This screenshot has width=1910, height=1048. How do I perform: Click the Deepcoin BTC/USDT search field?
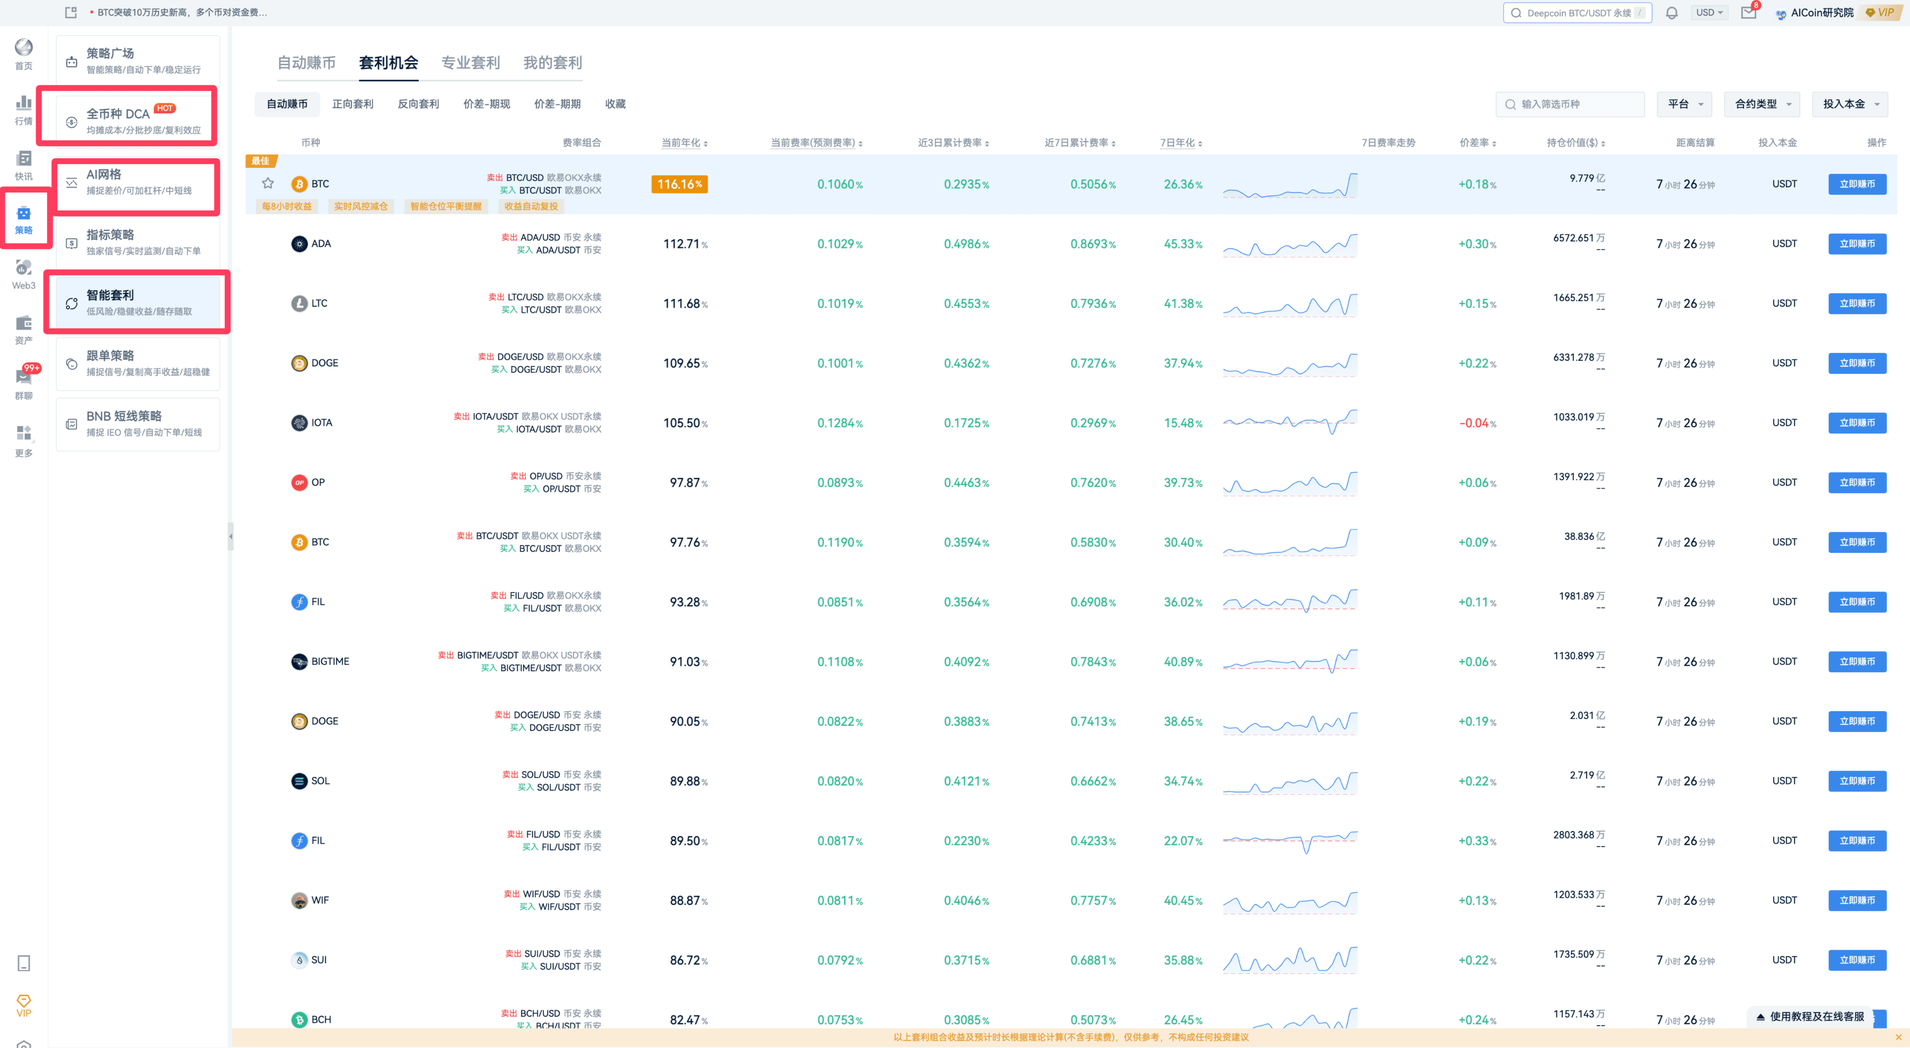click(x=1577, y=13)
